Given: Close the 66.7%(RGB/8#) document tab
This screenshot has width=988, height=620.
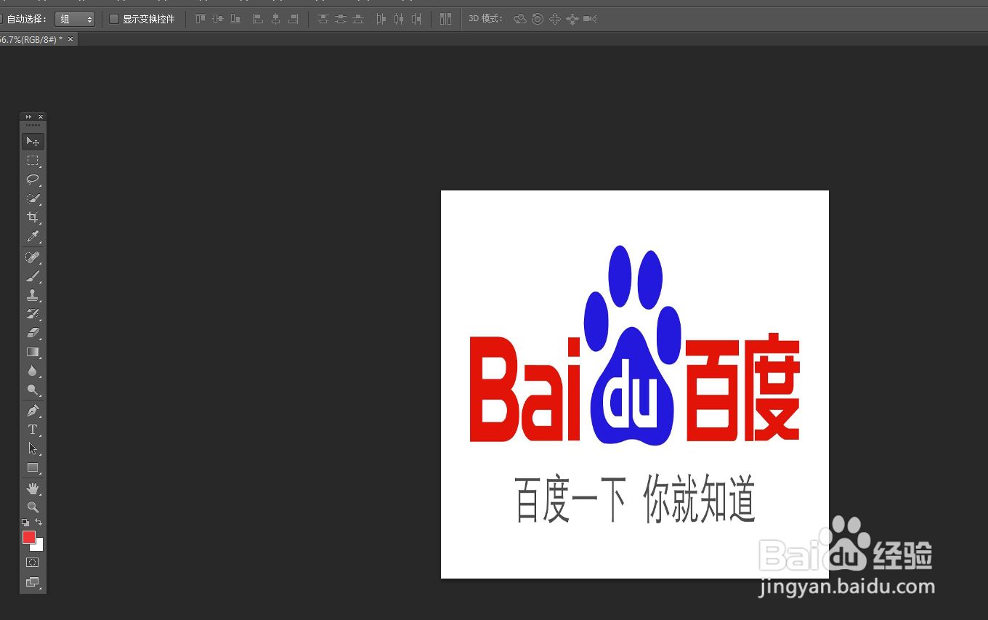Looking at the screenshot, I should click(70, 39).
